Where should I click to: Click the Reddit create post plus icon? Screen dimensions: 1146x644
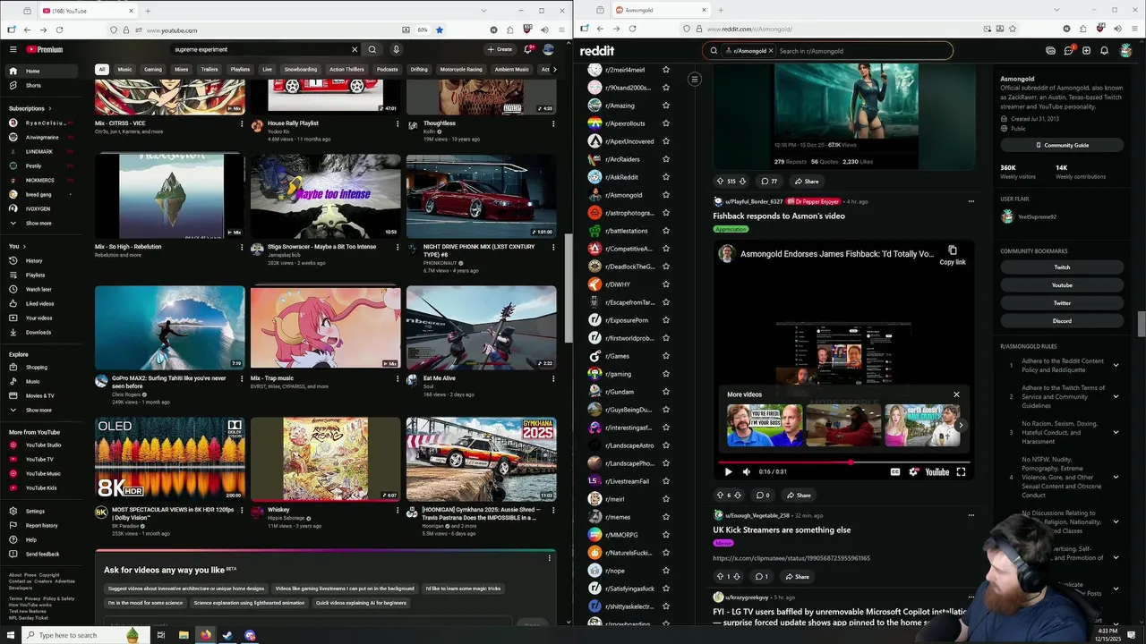coord(1086,51)
